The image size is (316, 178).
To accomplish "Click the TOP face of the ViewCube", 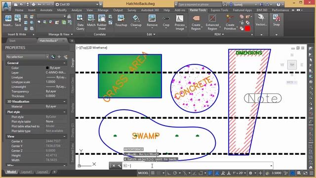I will 292,65.
